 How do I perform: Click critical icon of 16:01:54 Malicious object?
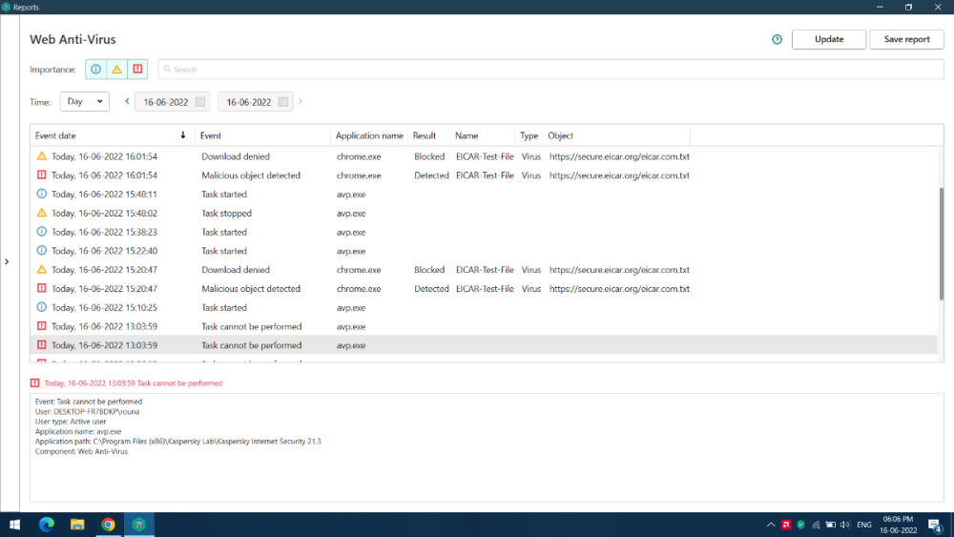tap(41, 176)
